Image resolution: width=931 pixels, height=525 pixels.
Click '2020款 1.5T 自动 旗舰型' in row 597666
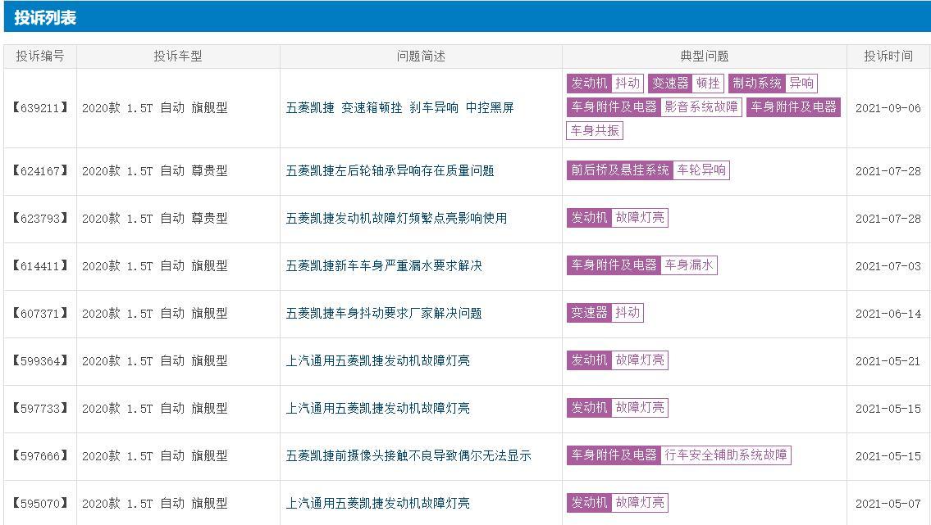154,455
